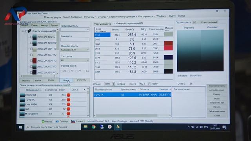Open File Explorer from the taskbar
Viewport: 251px width, 141px height.
pos(85,127)
